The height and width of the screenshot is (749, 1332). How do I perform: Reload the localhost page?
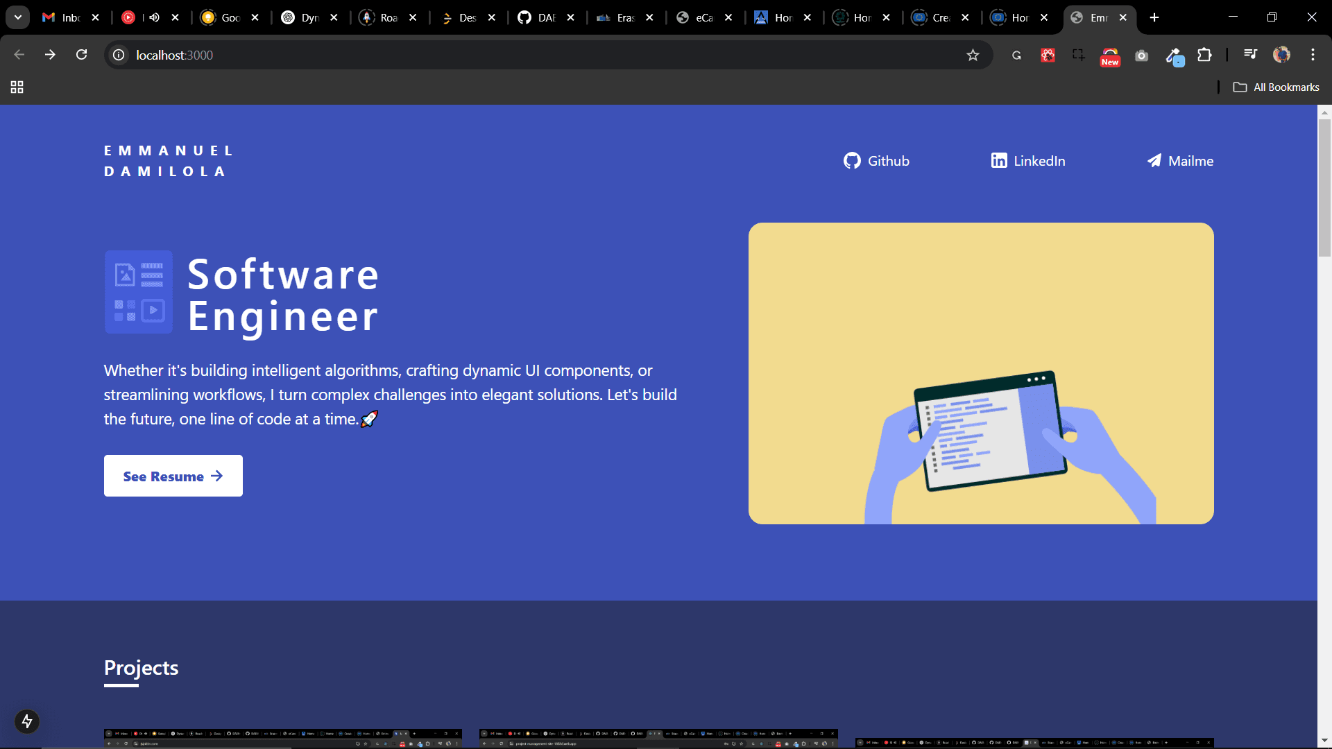(81, 55)
